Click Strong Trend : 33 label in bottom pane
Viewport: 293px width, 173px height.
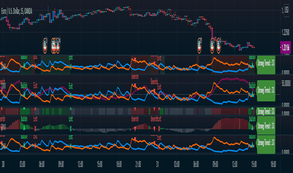(266, 144)
